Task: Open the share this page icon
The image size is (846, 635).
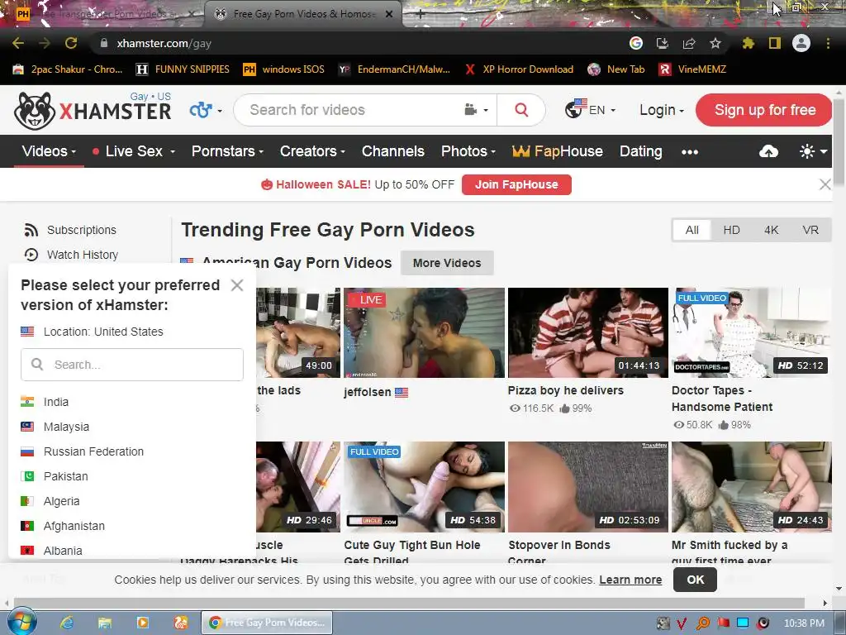Action: point(689,43)
